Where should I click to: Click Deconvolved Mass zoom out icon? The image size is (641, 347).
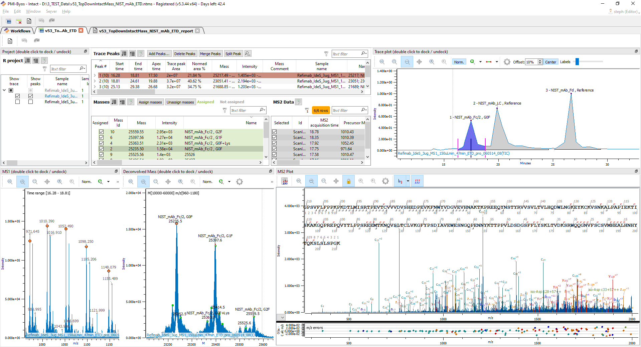156,182
